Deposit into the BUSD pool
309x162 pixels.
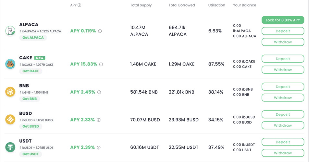283,114
